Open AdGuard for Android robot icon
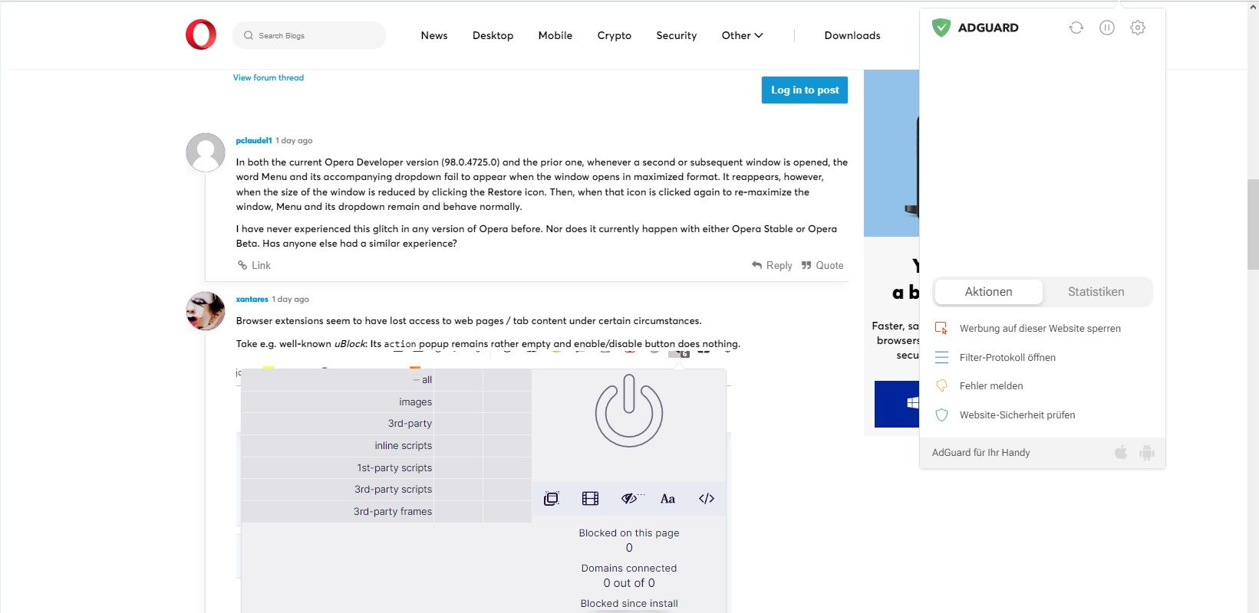This screenshot has height=613, width=1259. pyautogui.click(x=1147, y=453)
